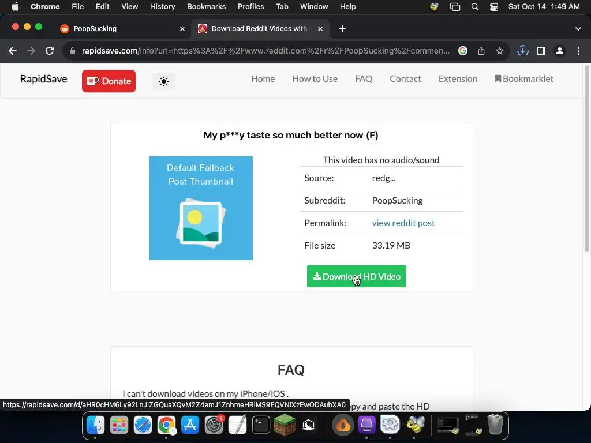Open the Chrome menu in menu bar

point(45,7)
